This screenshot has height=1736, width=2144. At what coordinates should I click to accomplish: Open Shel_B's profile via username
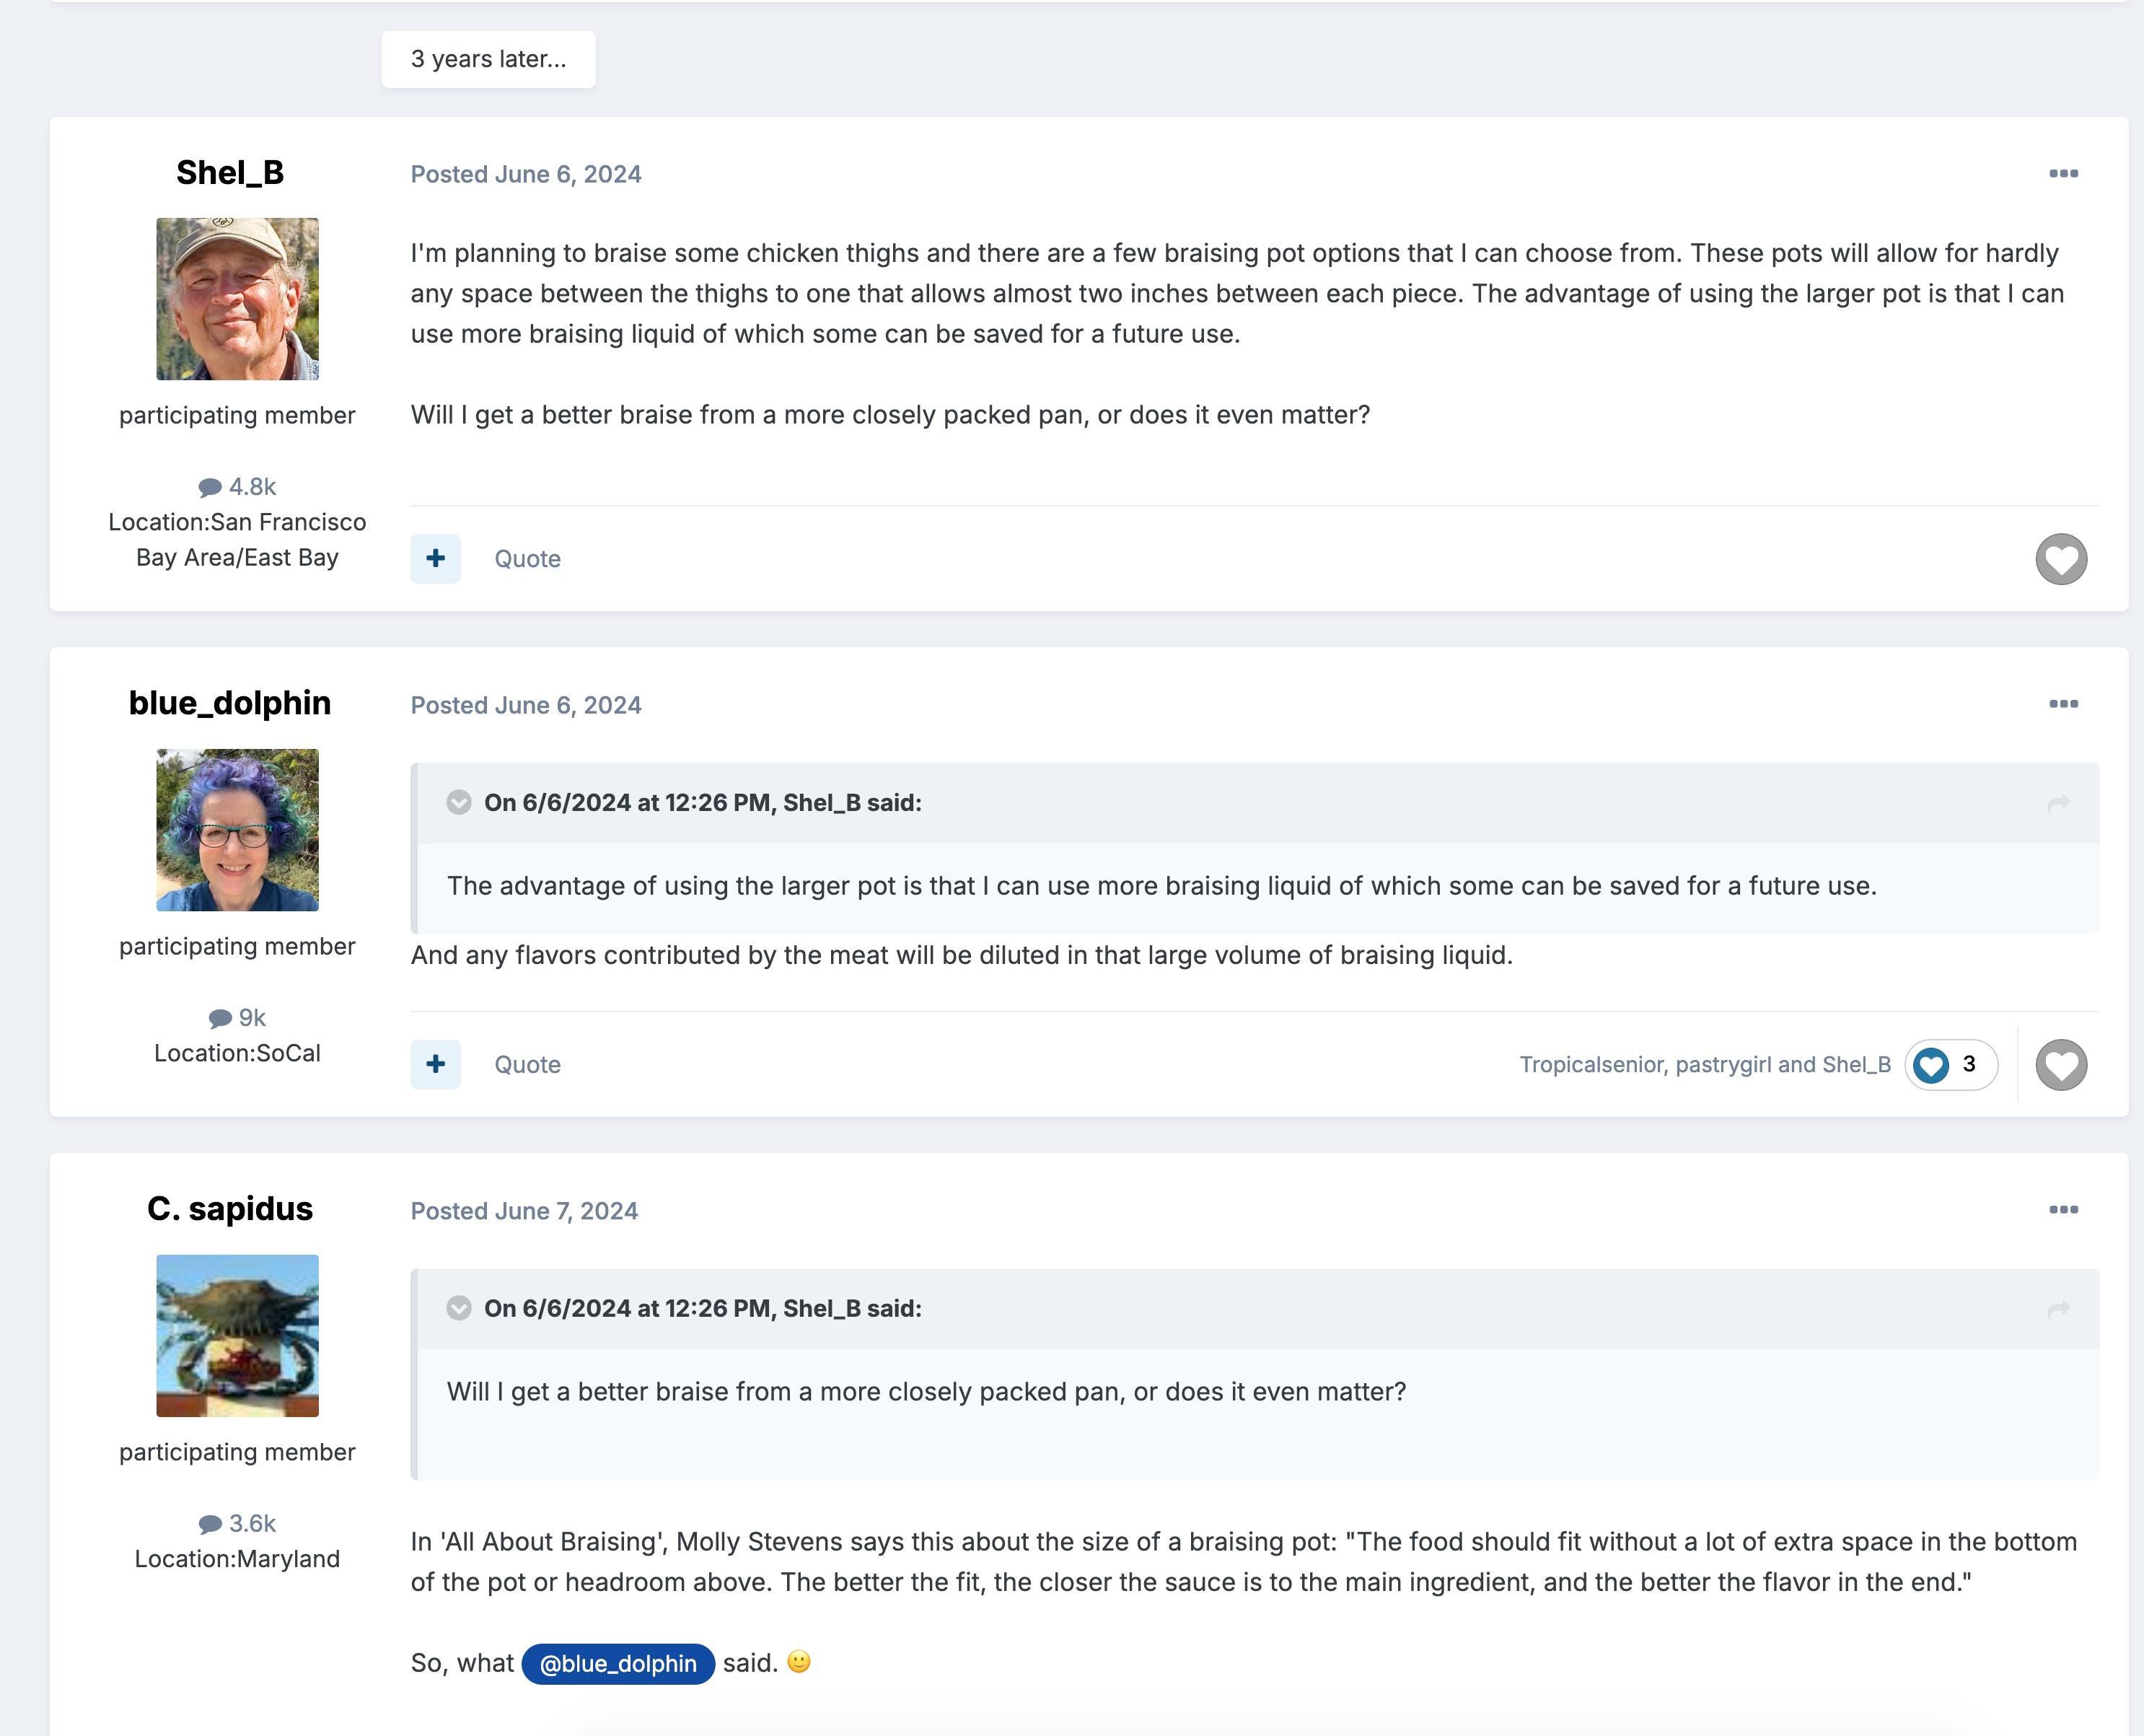230,172
